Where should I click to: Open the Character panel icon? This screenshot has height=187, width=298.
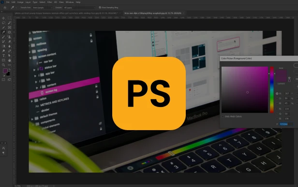(3, 148)
